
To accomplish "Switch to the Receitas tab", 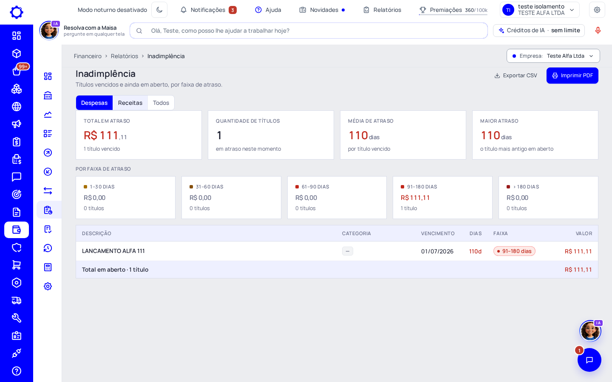I will [130, 103].
